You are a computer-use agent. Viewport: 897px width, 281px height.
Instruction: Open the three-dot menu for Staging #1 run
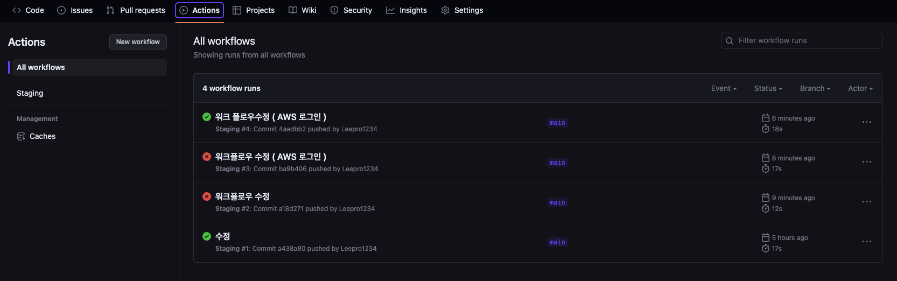click(x=866, y=242)
